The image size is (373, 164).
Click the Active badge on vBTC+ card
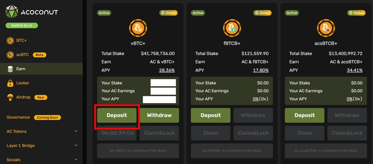click(x=104, y=13)
